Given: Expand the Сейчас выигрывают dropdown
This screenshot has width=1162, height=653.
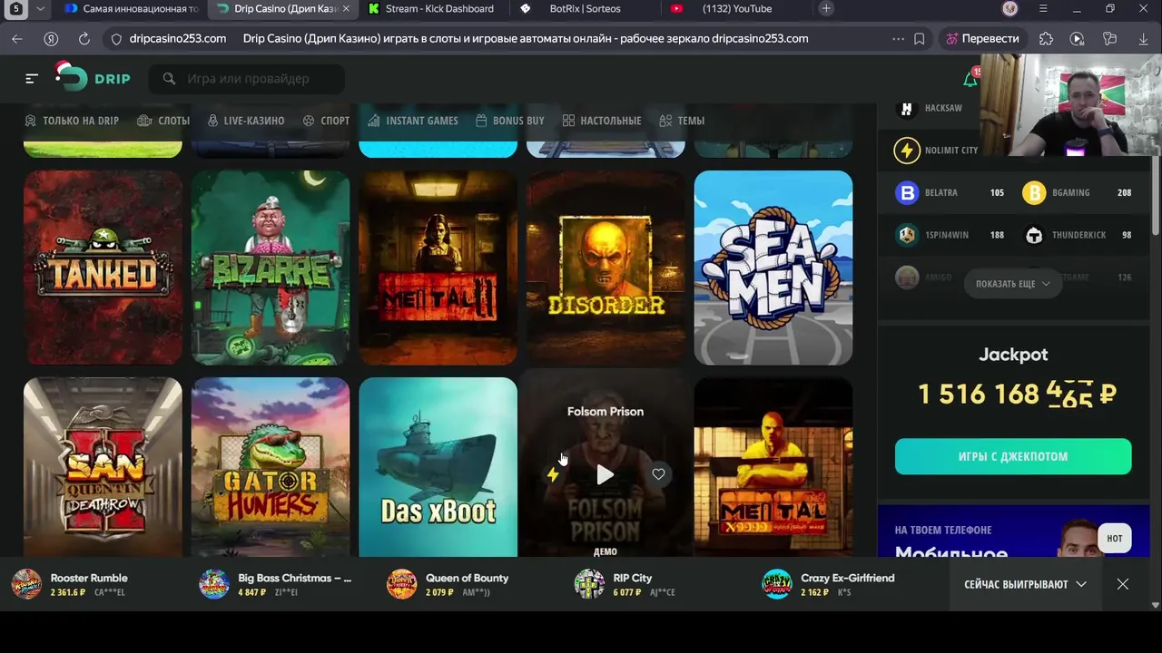Looking at the screenshot, I should (x=1025, y=584).
